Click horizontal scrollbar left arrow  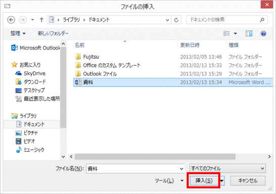(71, 157)
